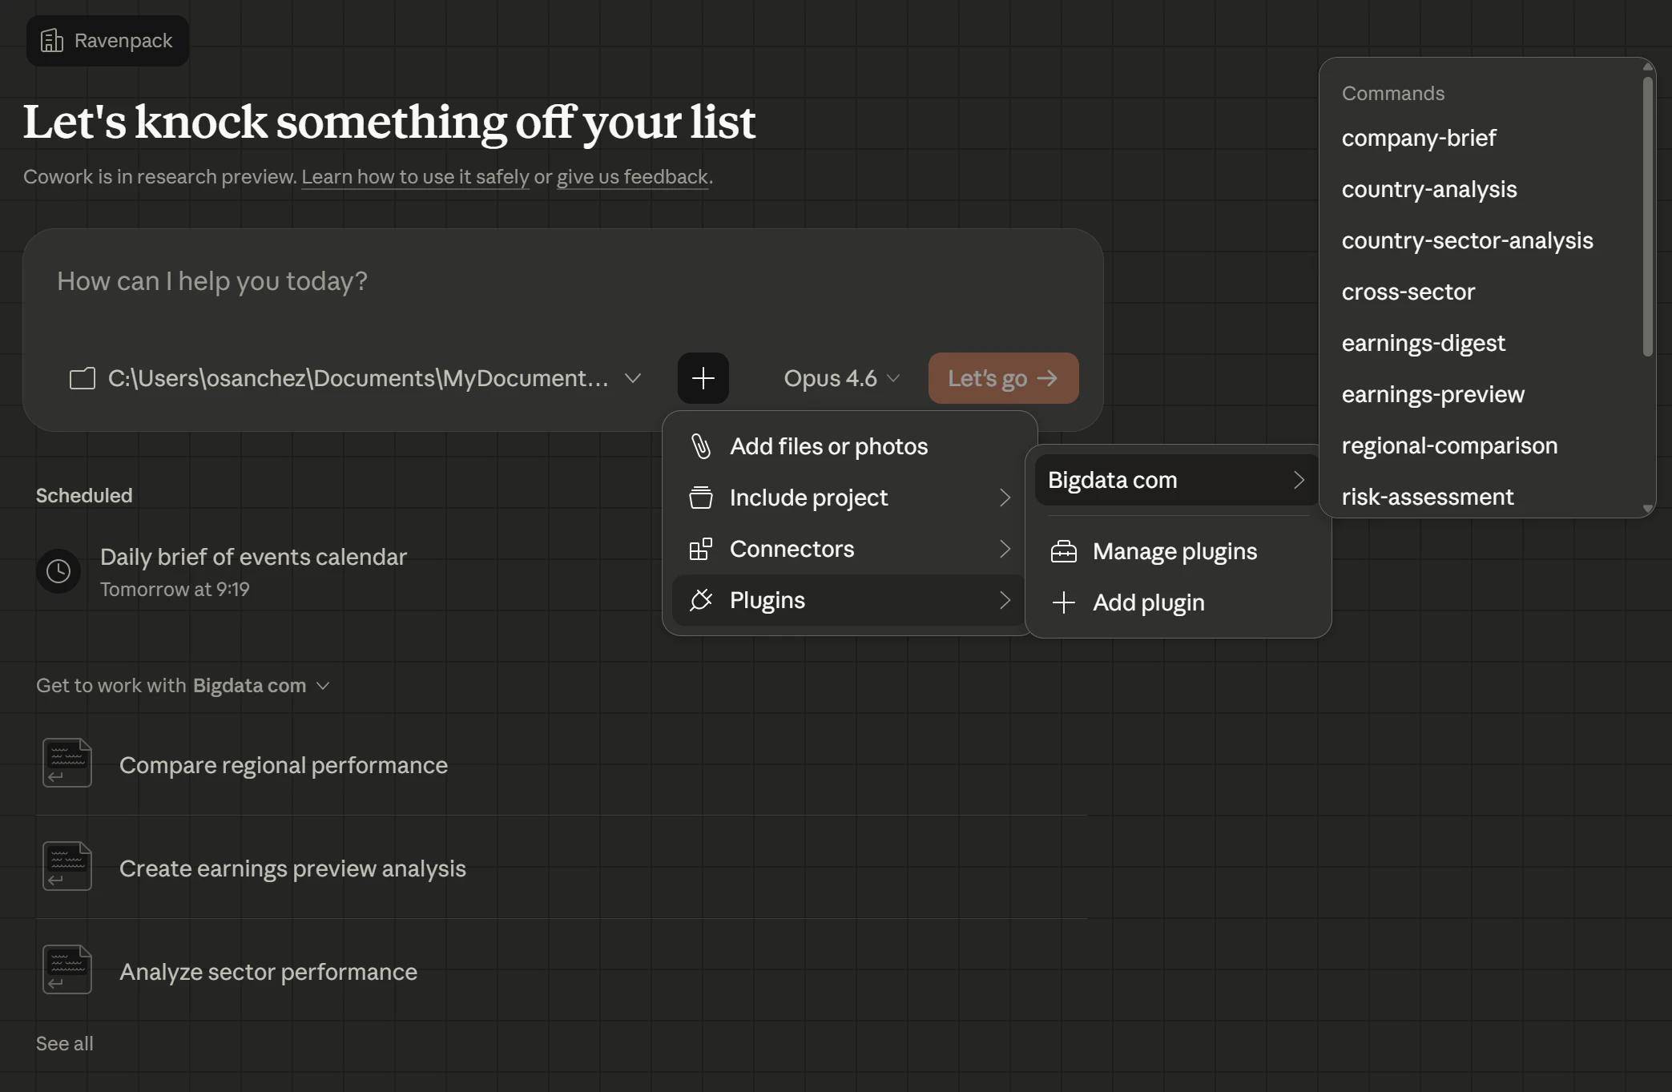Click the clock icon next to Daily brief
This screenshot has width=1672, height=1092.
58,571
